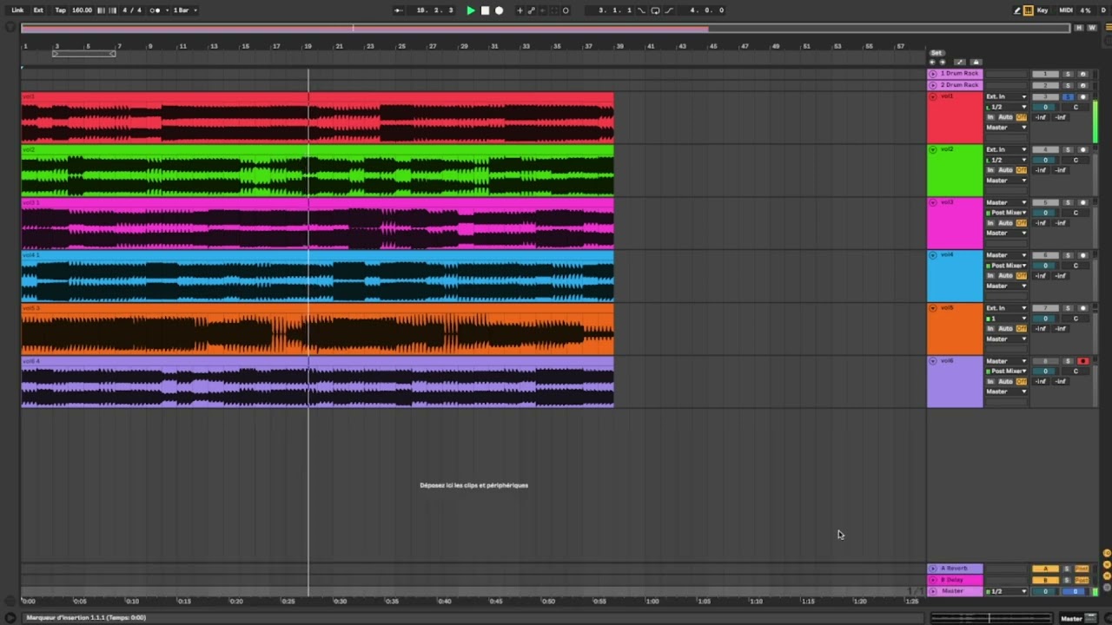Unfold the 1 Drum Rack track
Image resolution: width=1112 pixels, height=625 pixels.
(933, 74)
